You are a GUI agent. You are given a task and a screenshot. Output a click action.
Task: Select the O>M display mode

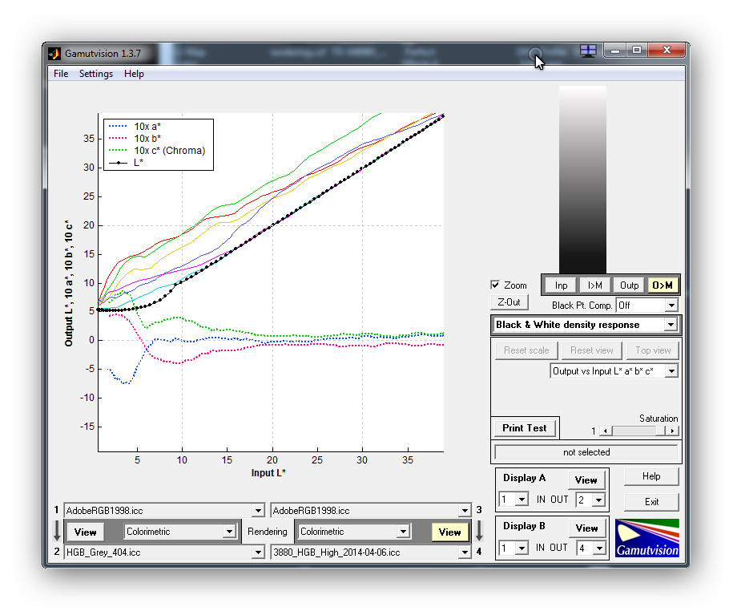[x=663, y=285]
